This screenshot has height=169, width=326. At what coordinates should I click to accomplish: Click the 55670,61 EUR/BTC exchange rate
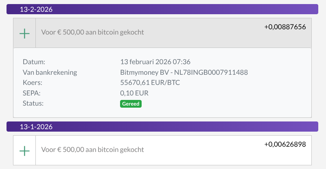[150, 83]
